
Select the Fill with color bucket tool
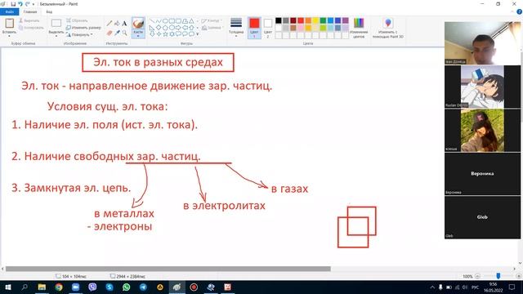point(117,24)
